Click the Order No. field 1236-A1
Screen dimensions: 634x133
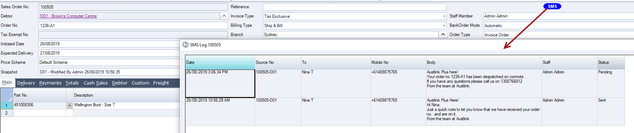click(133, 25)
